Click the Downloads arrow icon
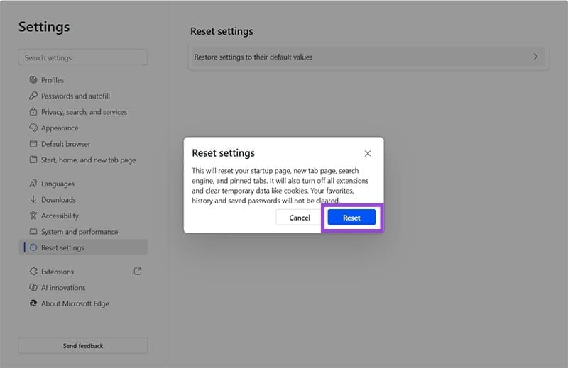 click(x=33, y=200)
